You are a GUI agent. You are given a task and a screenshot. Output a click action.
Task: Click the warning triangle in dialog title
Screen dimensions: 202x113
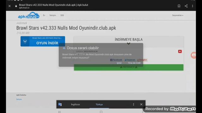coord(64,48)
